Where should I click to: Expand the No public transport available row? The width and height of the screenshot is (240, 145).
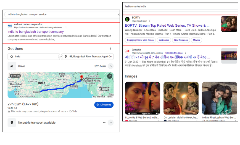[111, 123]
